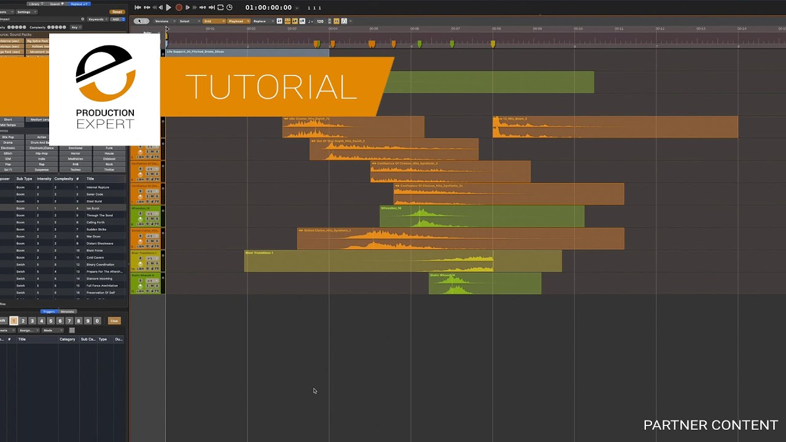Jump to project start in transport
The width and height of the screenshot is (786, 442).
[138, 7]
